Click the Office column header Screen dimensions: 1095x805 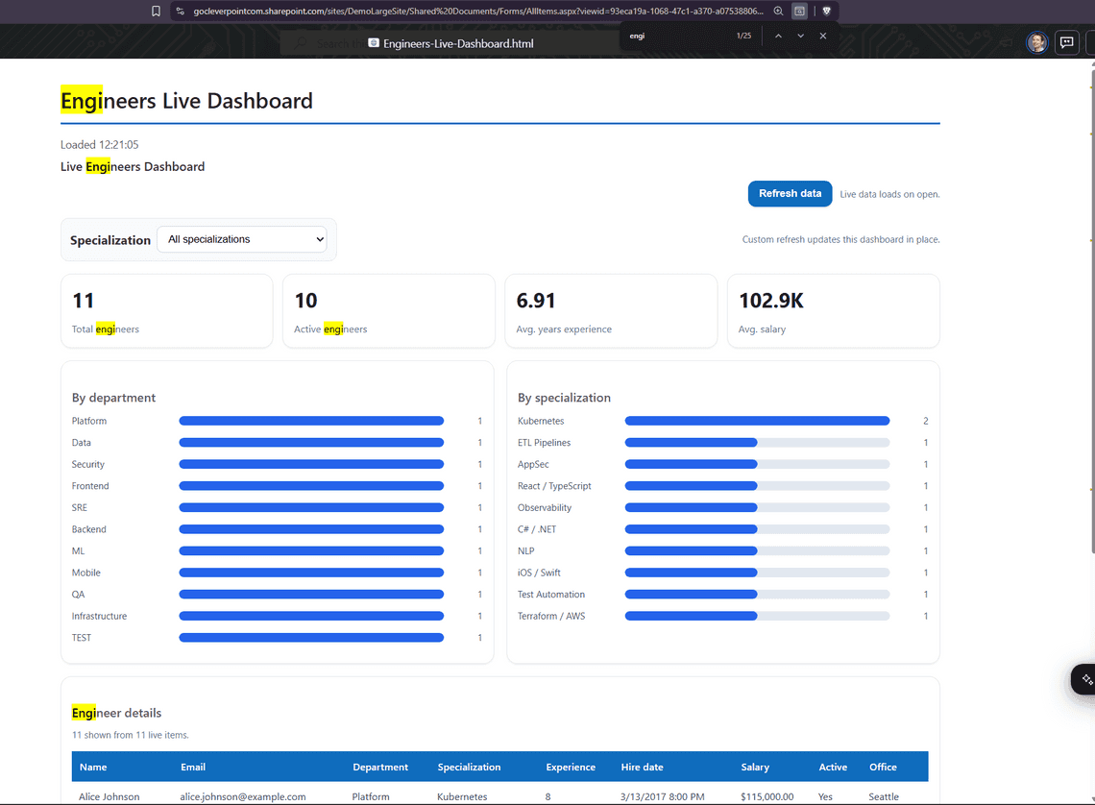pyautogui.click(x=883, y=767)
